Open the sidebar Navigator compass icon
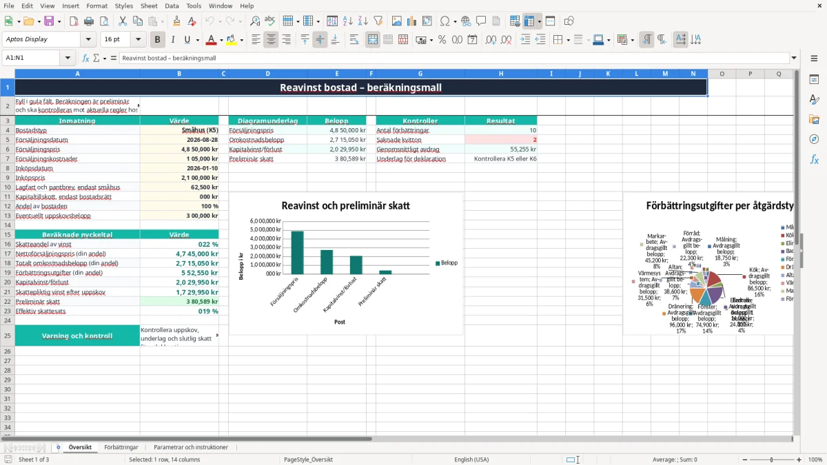 pos(814,139)
